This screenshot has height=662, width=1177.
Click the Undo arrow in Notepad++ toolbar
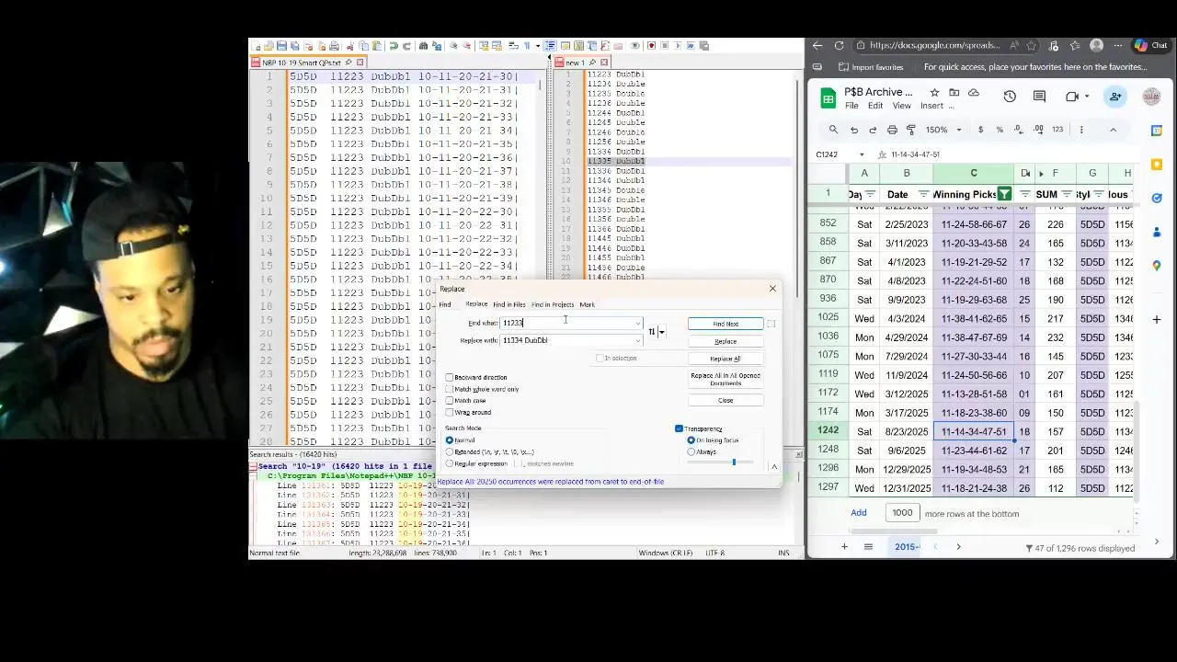[394, 46]
